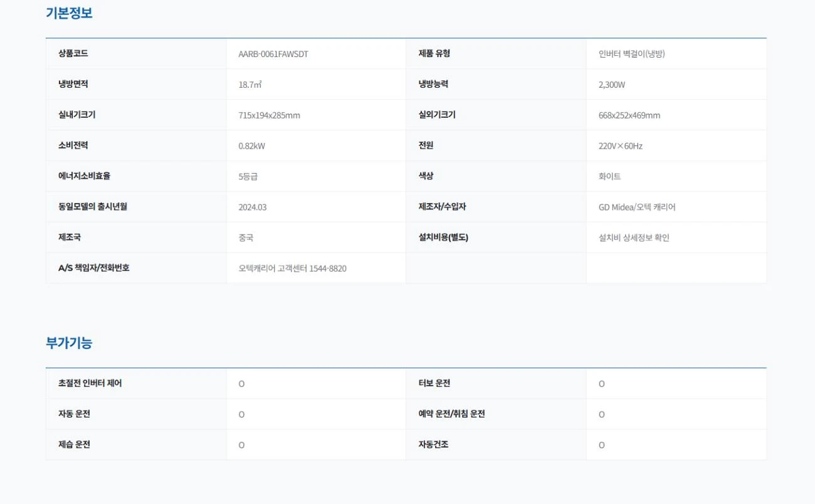Click the '자동 운전' feature label
Screen dimensions: 815x504
(x=75, y=414)
